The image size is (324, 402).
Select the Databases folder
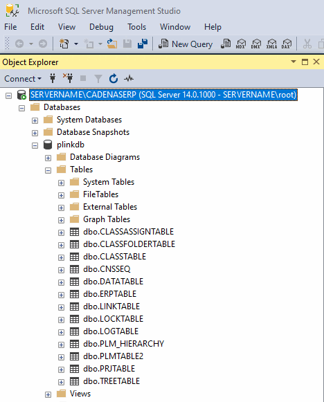point(62,107)
